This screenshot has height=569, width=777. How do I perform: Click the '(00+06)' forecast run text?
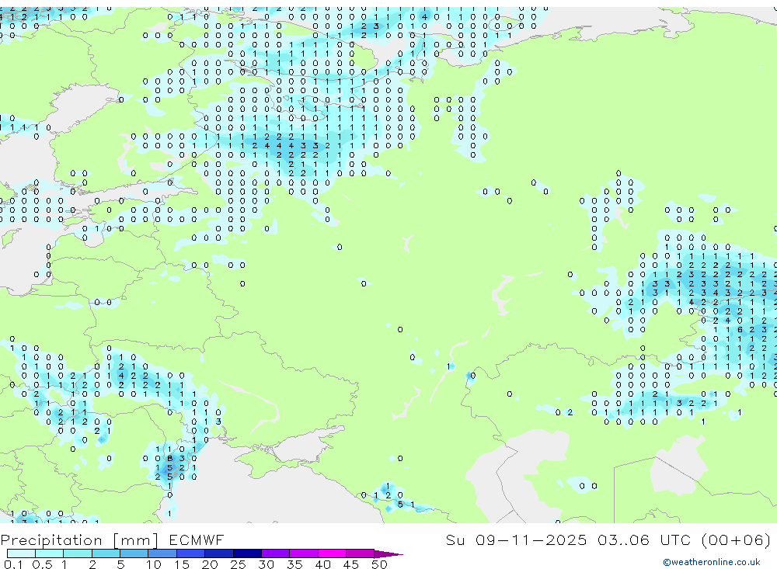point(737,540)
